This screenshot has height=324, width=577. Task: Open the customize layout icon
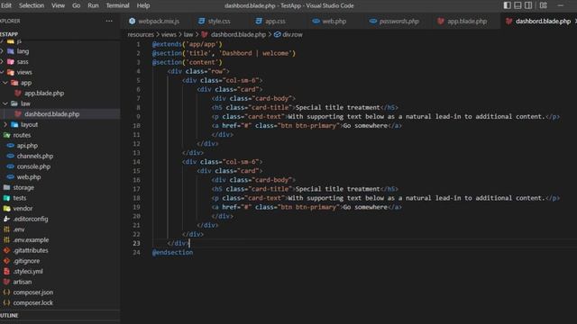(544, 5)
